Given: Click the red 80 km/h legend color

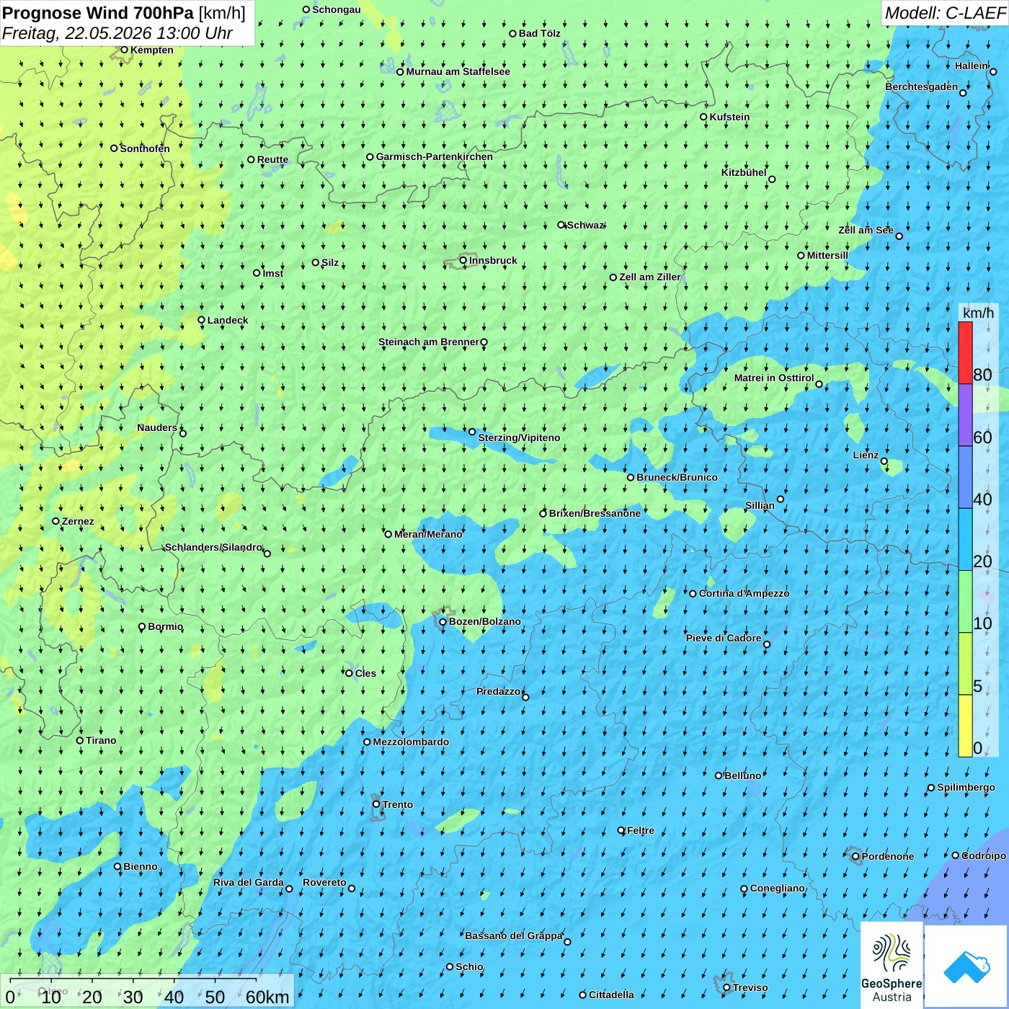Looking at the screenshot, I should tap(965, 352).
